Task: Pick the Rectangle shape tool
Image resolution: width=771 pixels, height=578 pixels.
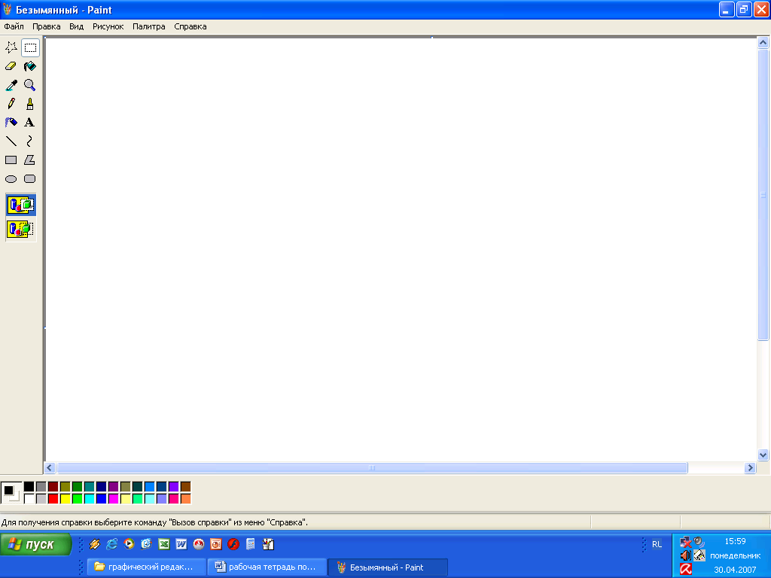Action: coord(11,160)
